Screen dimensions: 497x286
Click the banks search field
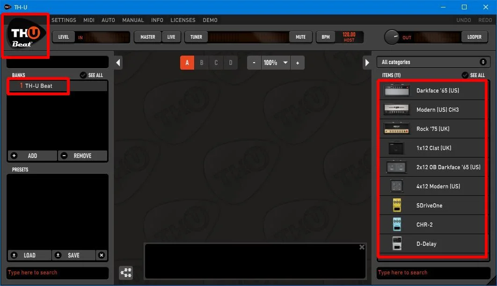pos(58,273)
